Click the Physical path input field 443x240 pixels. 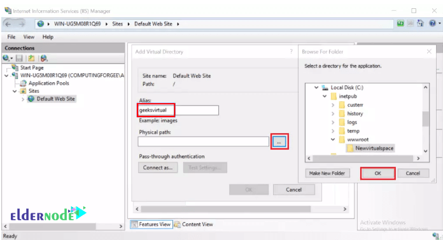pyautogui.click(x=204, y=141)
